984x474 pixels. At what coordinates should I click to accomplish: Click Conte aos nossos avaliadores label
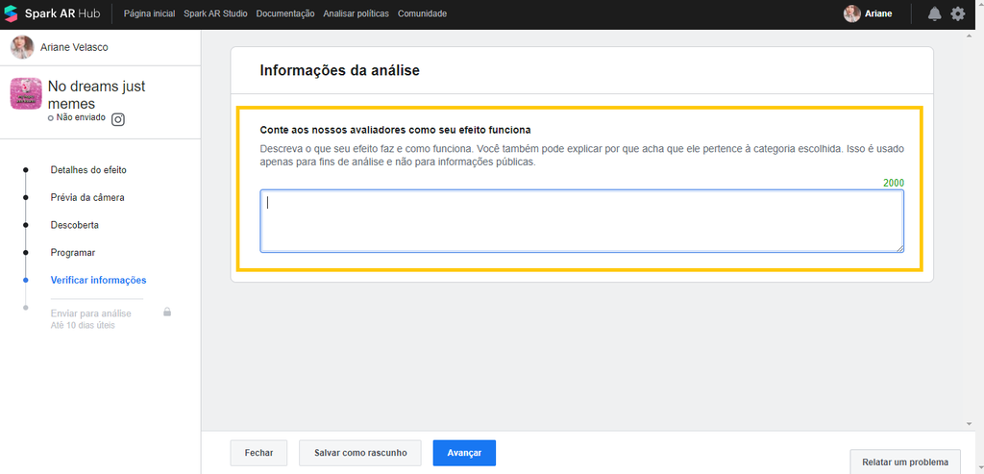pos(395,130)
